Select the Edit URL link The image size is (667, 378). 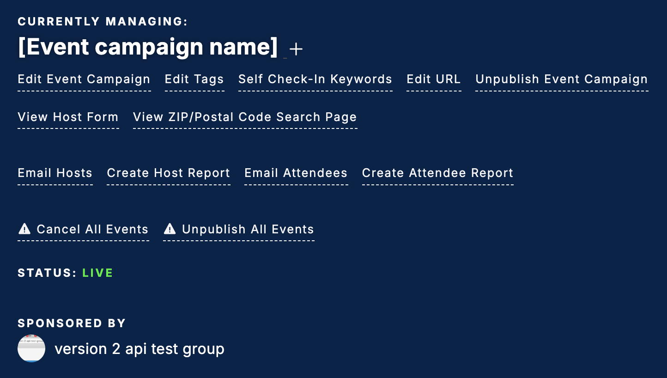[x=434, y=79]
